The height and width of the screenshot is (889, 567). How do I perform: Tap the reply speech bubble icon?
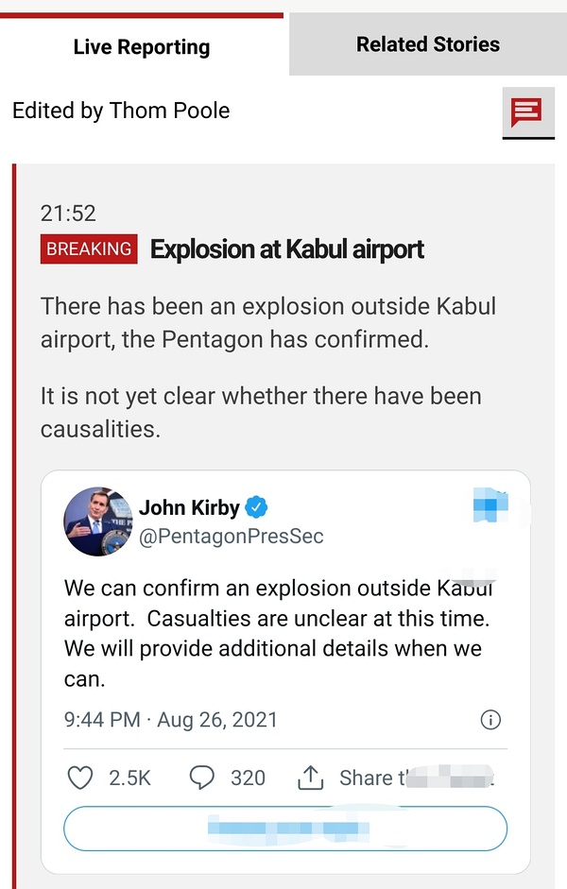tap(201, 778)
